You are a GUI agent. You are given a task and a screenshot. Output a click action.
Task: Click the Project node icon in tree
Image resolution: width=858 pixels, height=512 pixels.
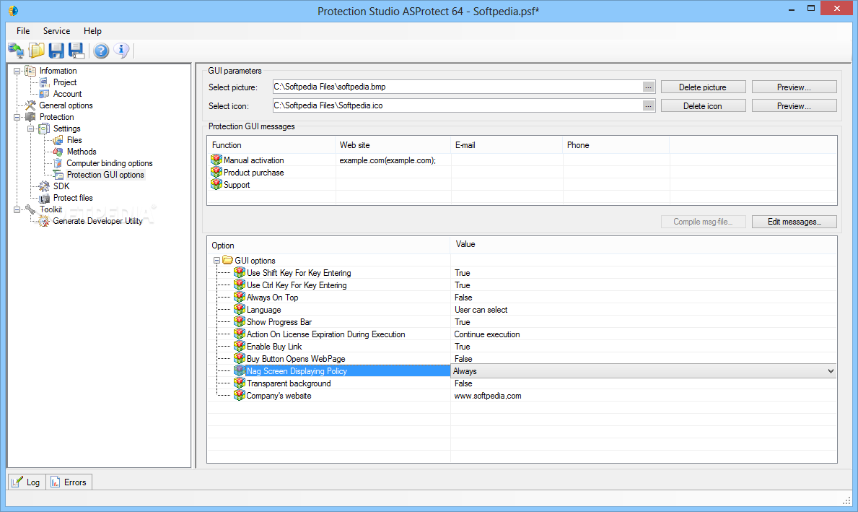coord(44,82)
